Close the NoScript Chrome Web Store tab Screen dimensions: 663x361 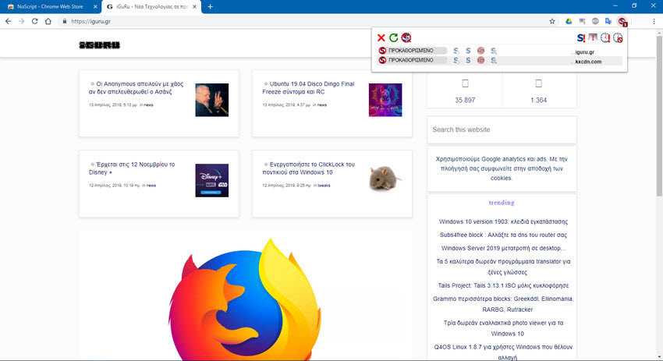[95, 7]
